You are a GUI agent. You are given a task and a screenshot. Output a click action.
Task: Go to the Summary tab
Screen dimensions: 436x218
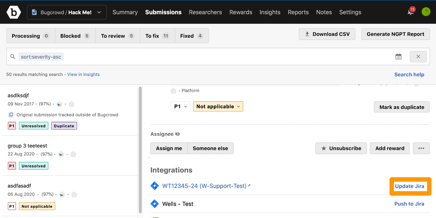(125, 12)
